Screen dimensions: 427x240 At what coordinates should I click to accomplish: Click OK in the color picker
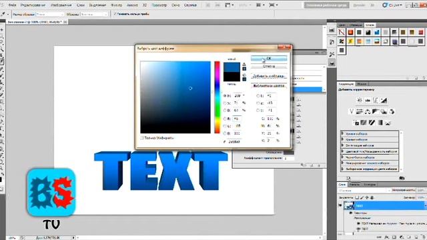[269, 58]
